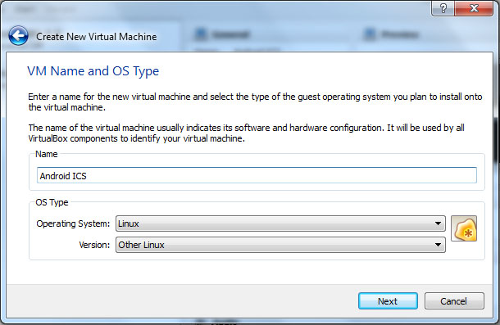Go back using the blue arrow icon
The height and width of the screenshot is (325, 500).
(x=19, y=36)
